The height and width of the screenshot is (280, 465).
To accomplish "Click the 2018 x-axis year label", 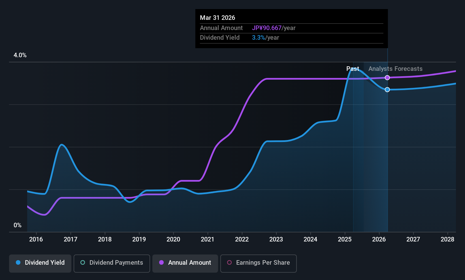I will [x=105, y=239].
